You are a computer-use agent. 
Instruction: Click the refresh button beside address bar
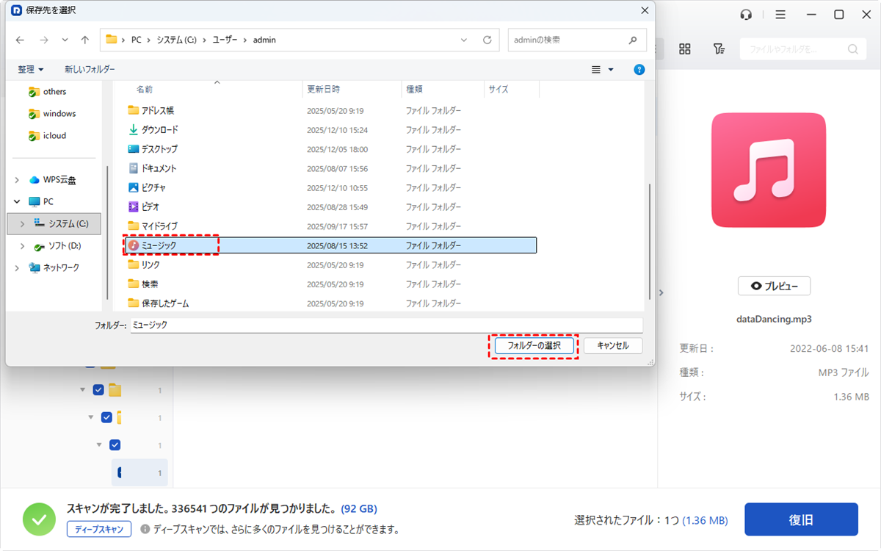point(487,40)
